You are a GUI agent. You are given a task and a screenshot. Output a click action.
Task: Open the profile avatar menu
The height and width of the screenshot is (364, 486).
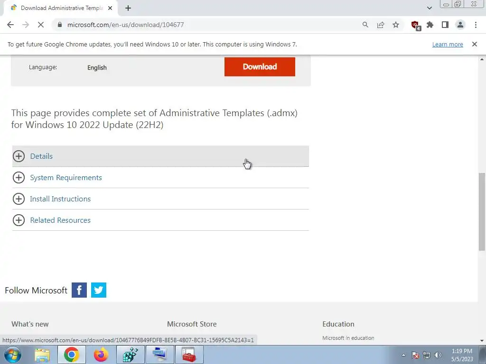[460, 25]
